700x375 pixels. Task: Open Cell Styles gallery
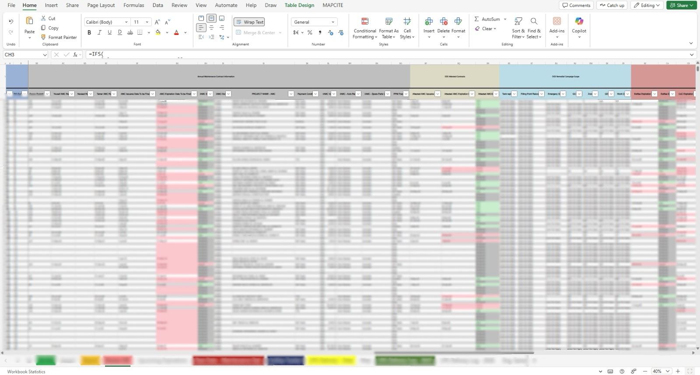pos(407,28)
